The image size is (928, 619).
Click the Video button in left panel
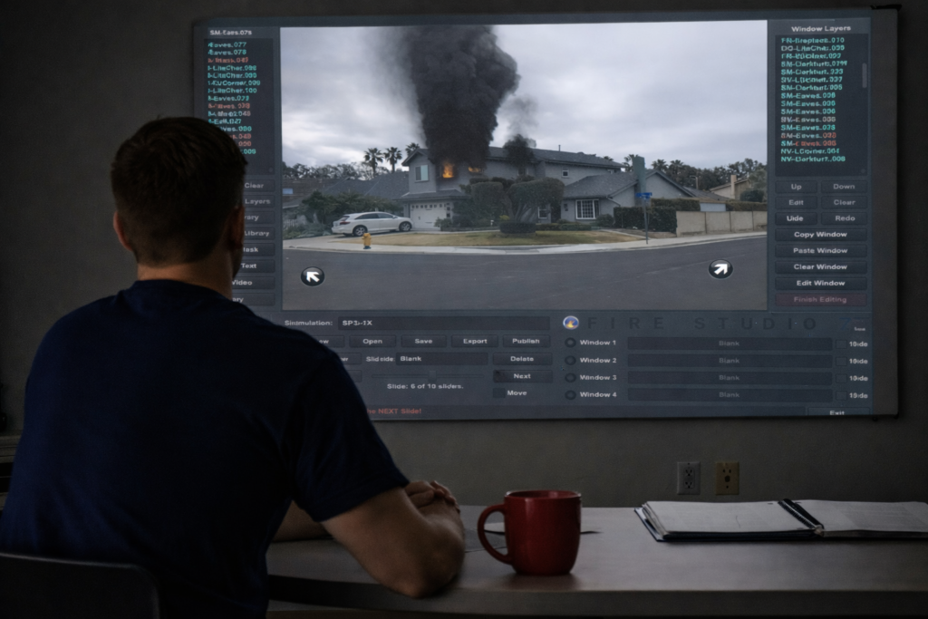point(254,282)
